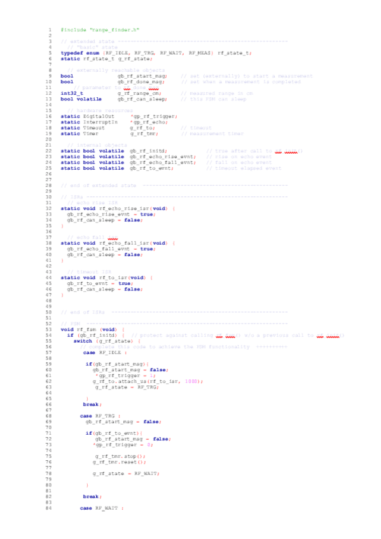Select the rf_to_isr(void) function header
Viewport: 381px width, 539px height.
pyautogui.click(x=107, y=277)
